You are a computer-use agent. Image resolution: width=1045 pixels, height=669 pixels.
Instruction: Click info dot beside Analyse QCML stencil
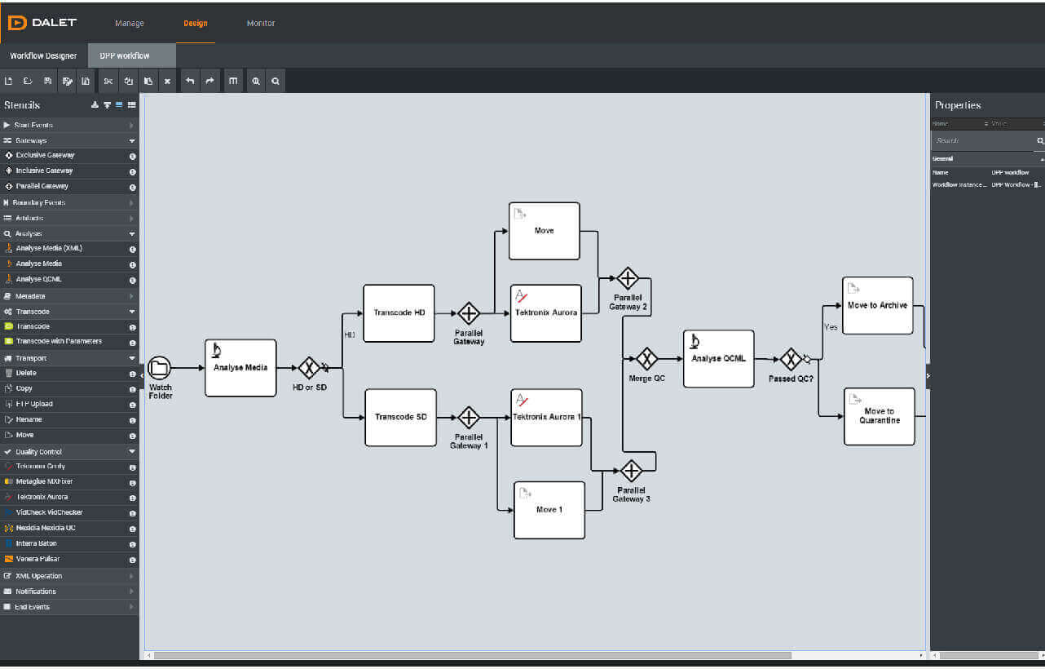(133, 280)
